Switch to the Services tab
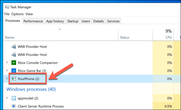The width and height of the screenshot is (181, 110). (x=113, y=21)
